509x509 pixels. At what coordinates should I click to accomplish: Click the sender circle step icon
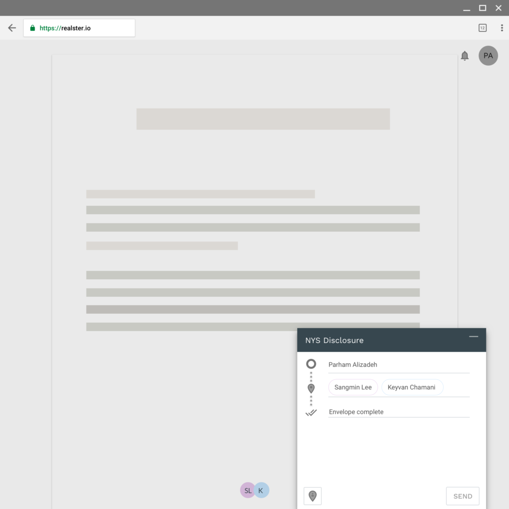click(x=311, y=364)
